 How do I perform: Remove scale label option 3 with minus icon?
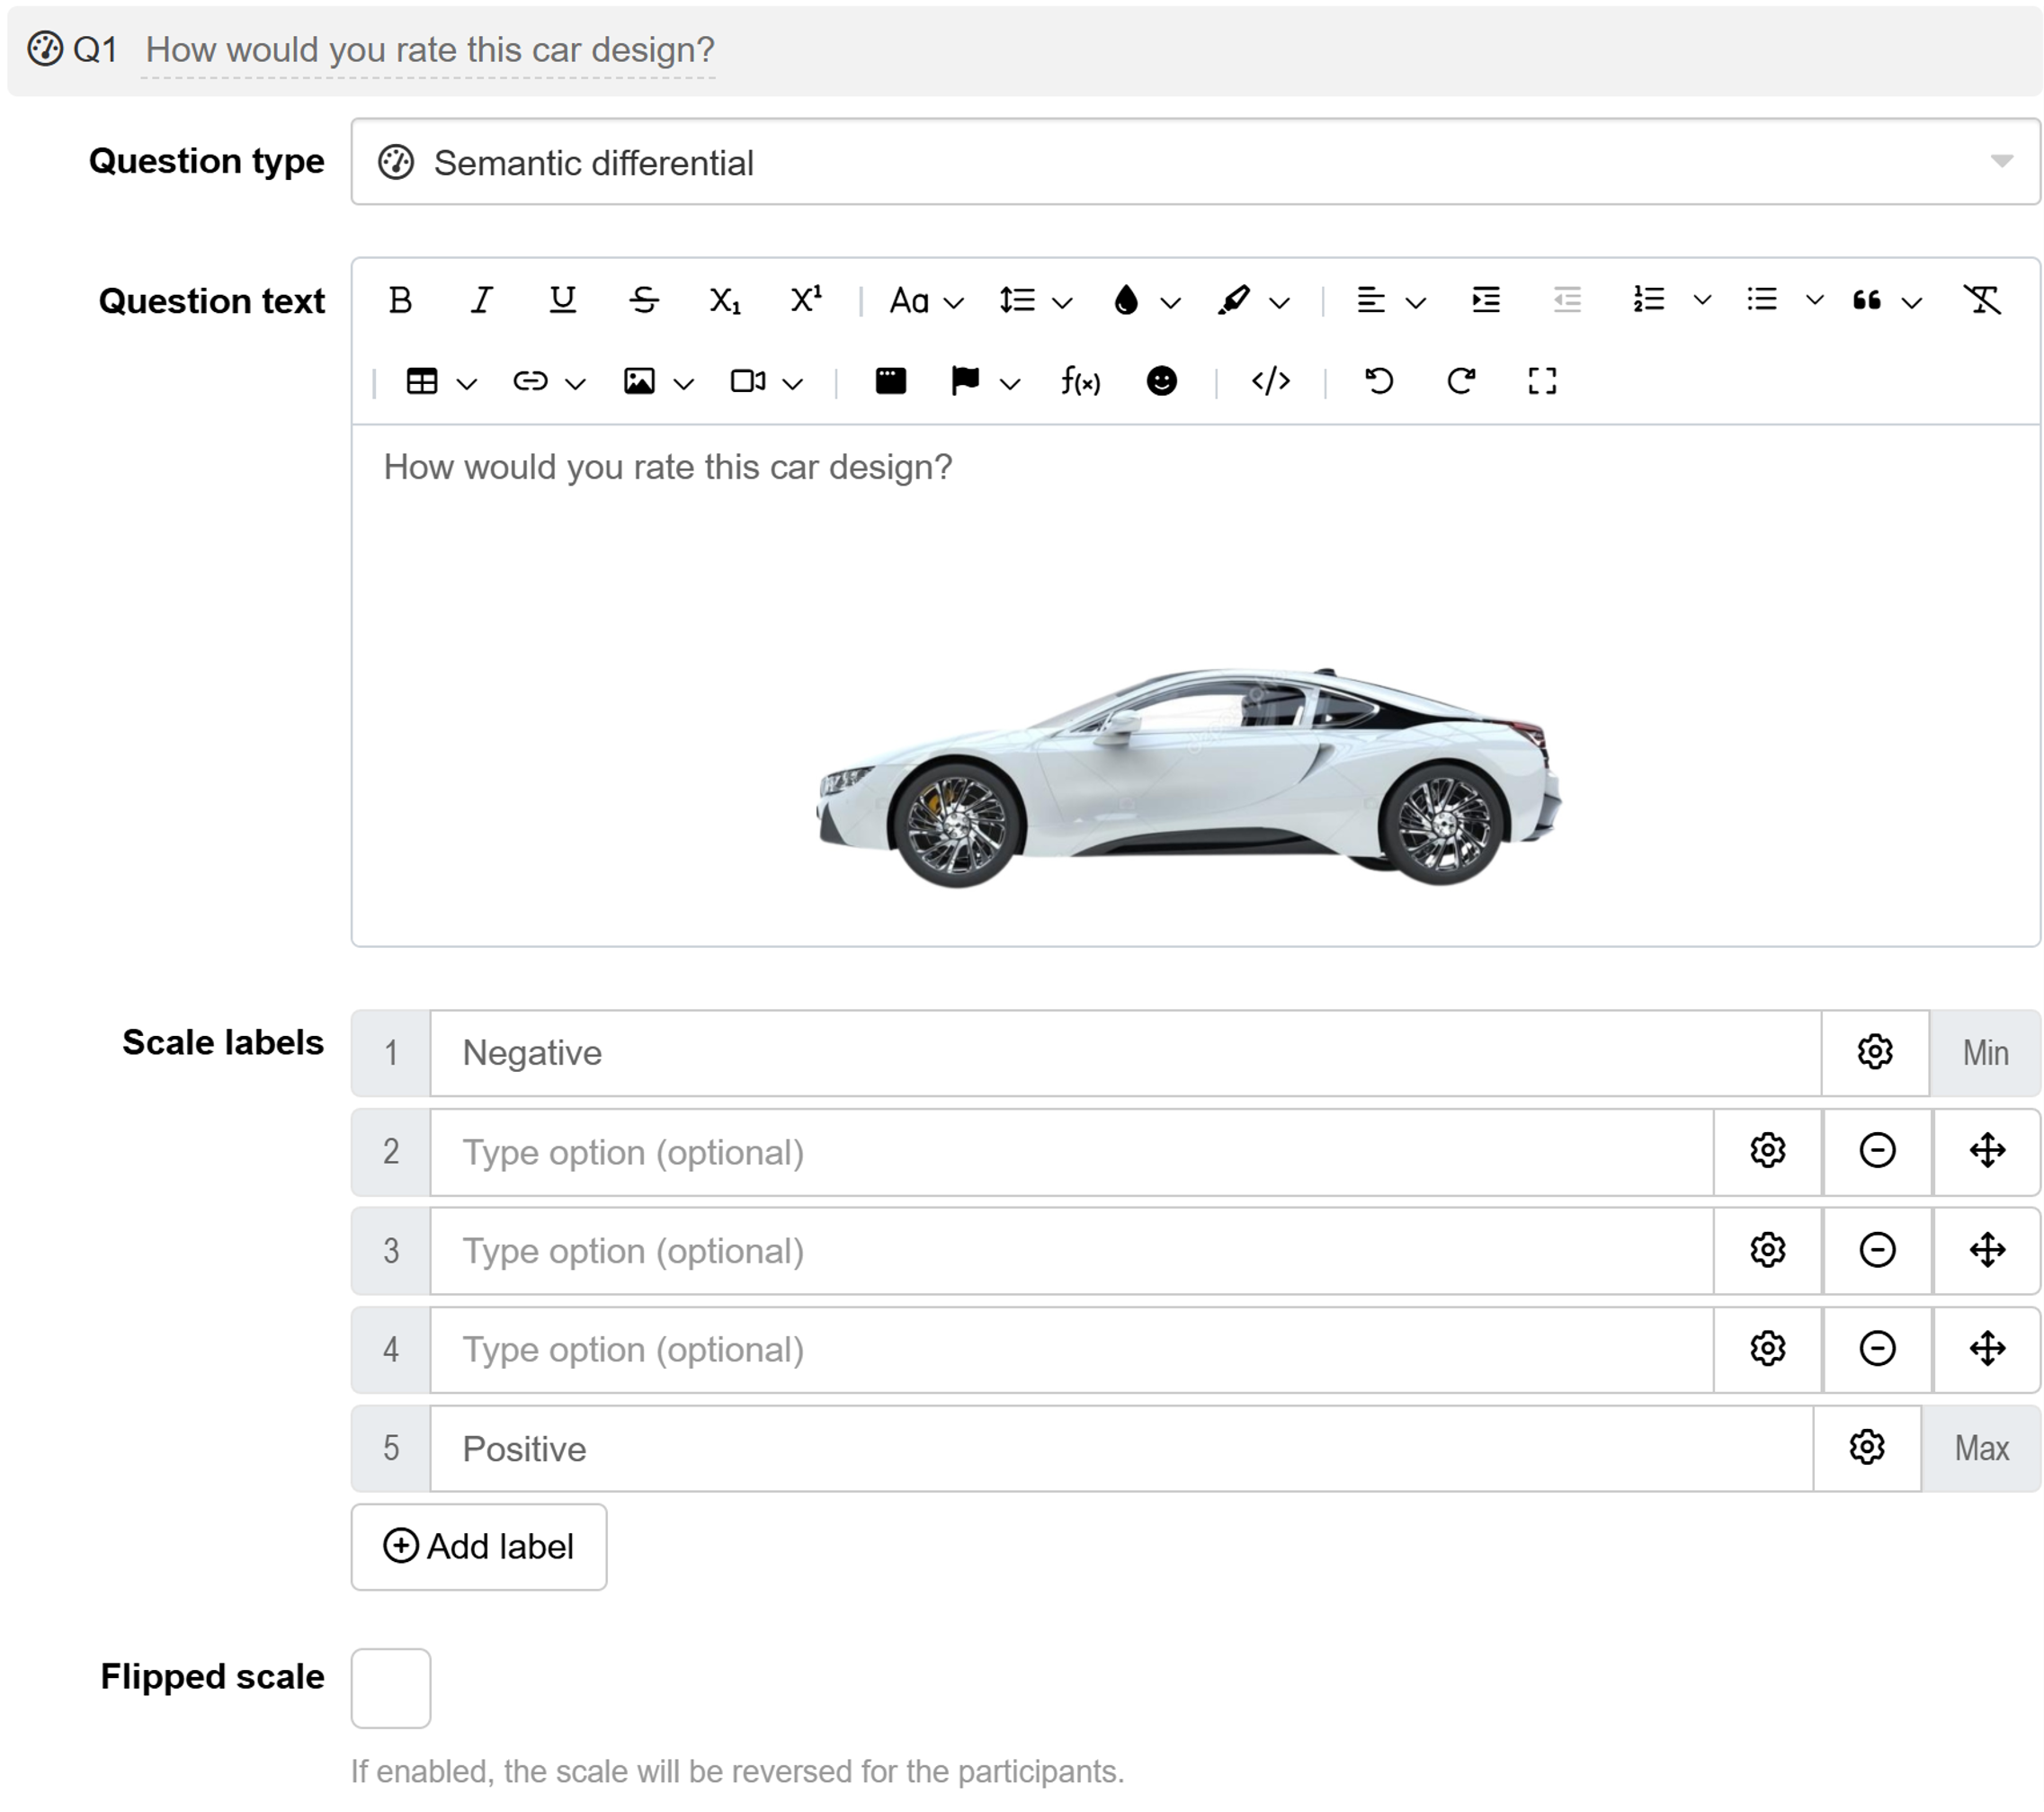click(x=1877, y=1250)
